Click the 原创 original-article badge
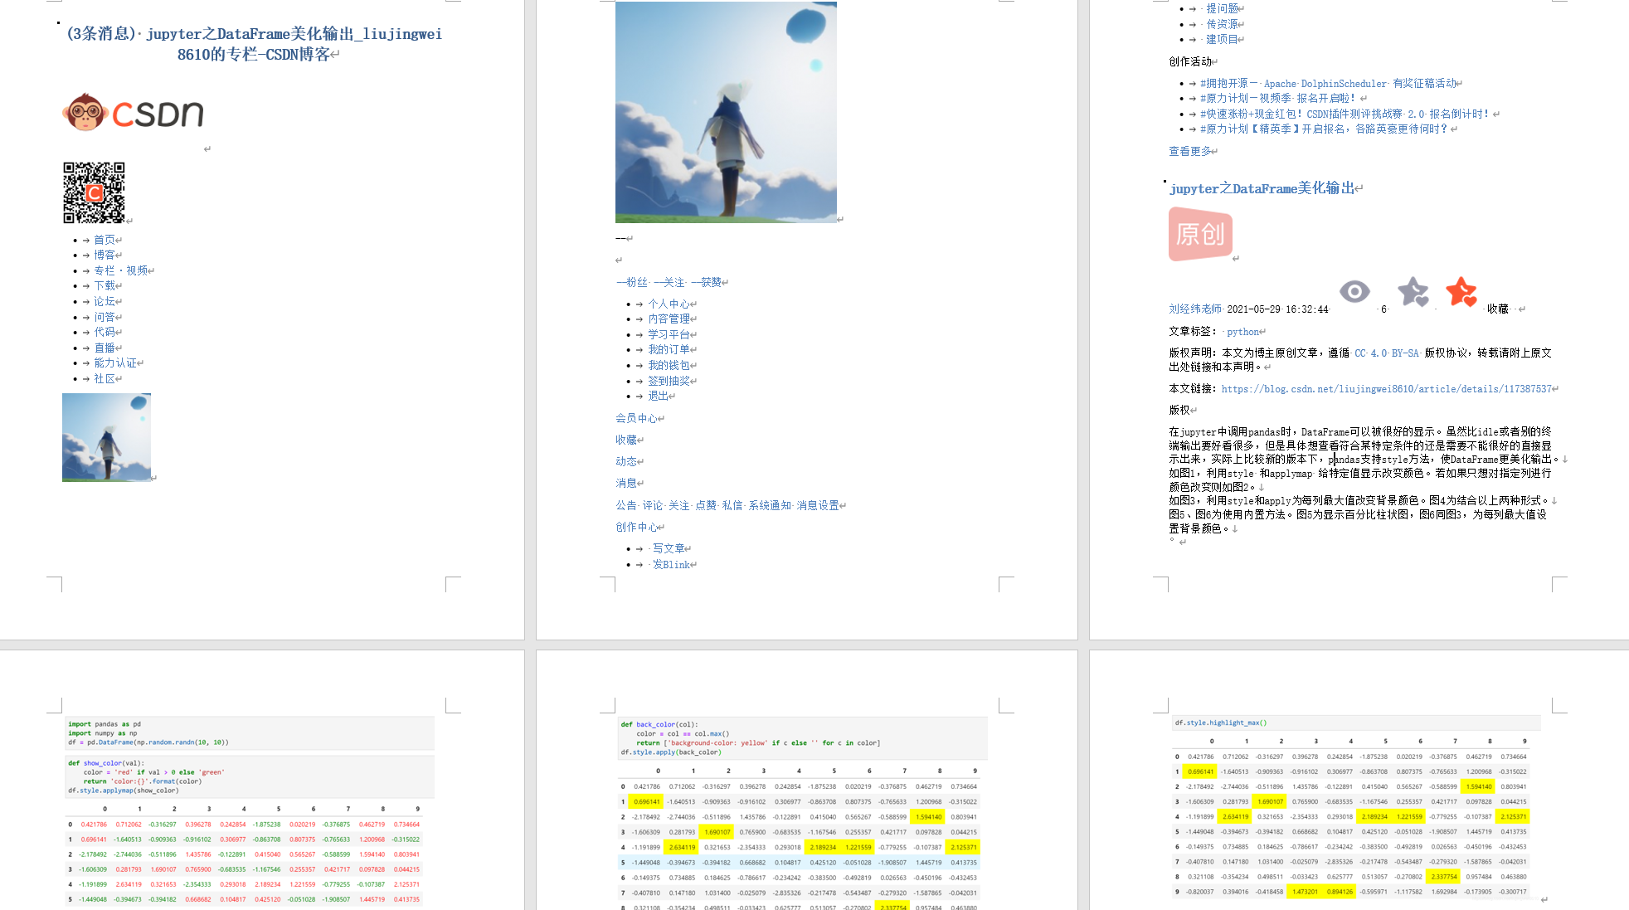 tap(1200, 234)
